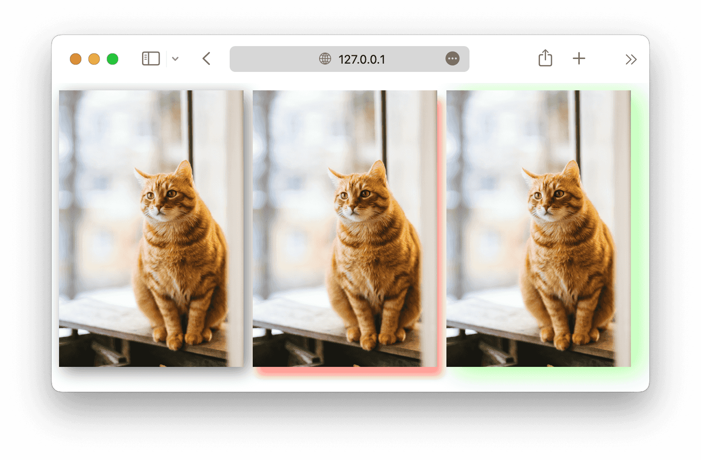Open the page options ellipsis button

coord(452,59)
